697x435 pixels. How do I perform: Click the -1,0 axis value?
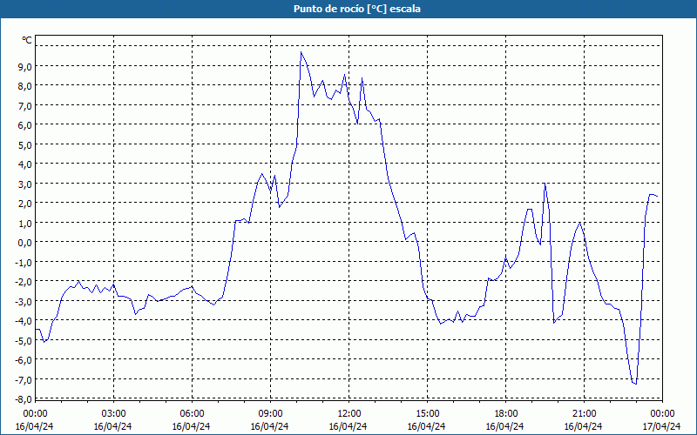(24, 262)
